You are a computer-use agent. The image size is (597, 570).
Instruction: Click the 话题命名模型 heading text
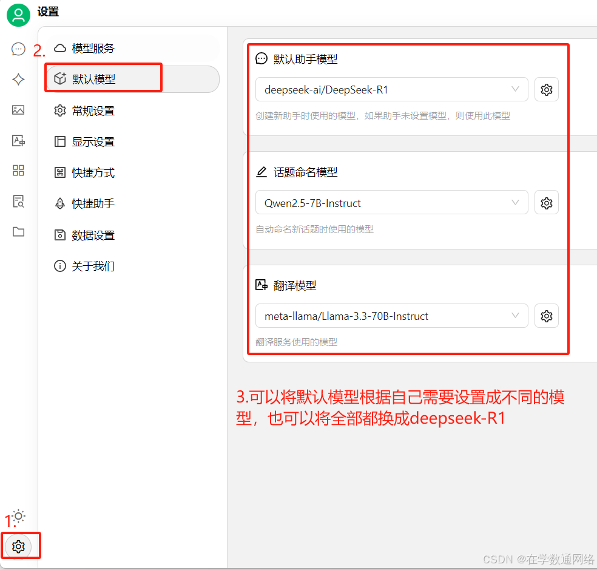click(305, 172)
